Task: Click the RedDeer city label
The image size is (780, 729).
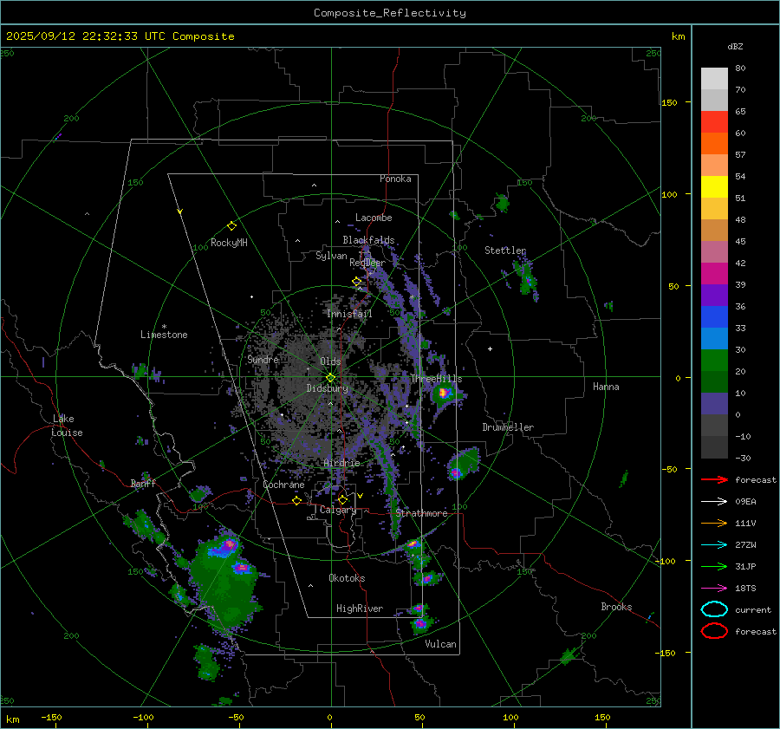Action: [x=367, y=263]
